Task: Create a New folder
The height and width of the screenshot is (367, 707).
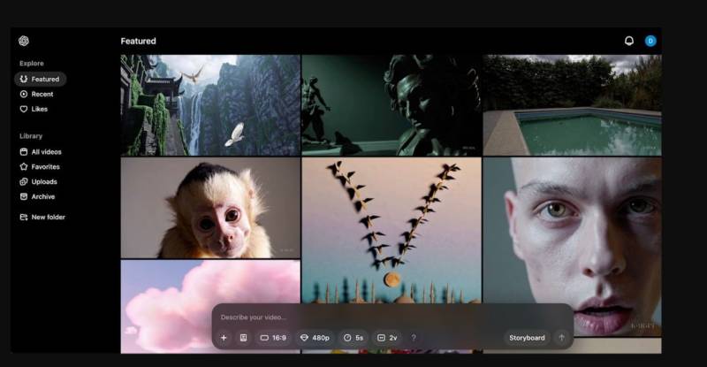Action: pos(48,217)
